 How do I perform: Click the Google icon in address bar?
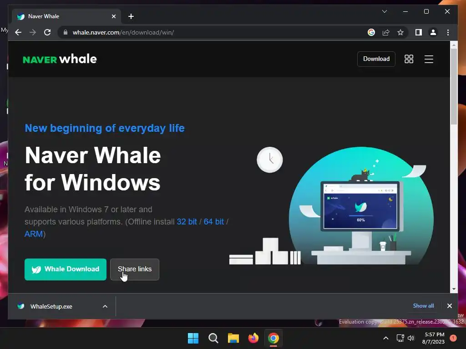[x=371, y=32]
